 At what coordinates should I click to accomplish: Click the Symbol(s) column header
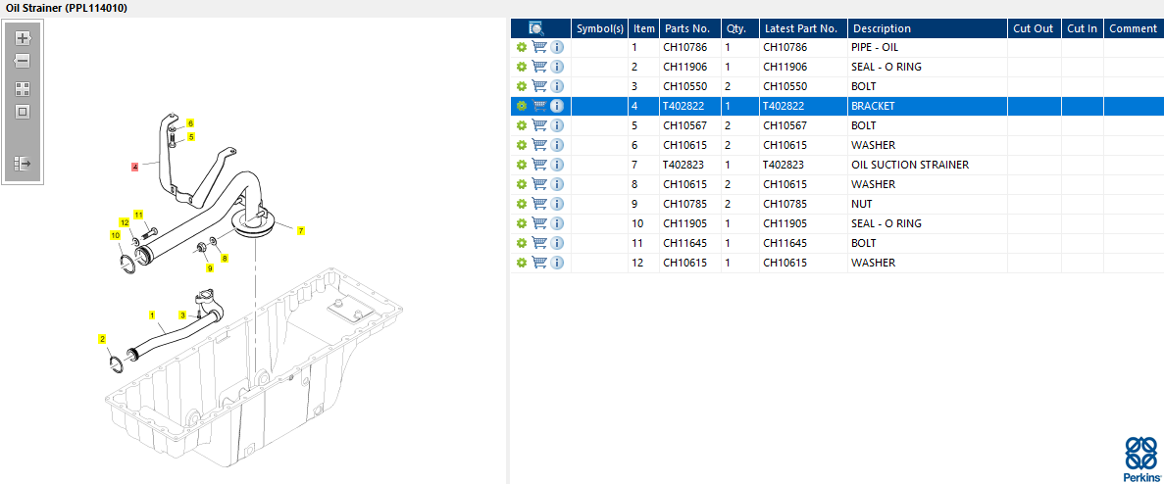pos(600,28)
